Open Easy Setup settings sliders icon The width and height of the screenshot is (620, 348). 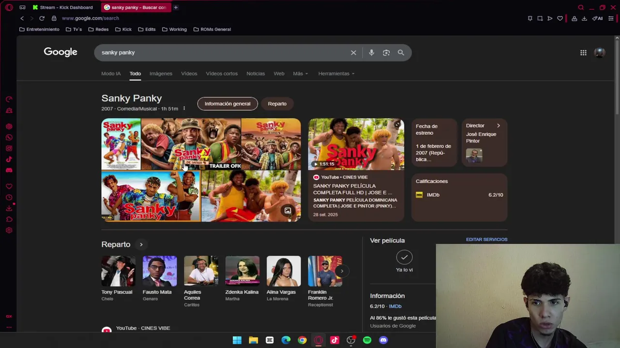click(x=611, y=18)
